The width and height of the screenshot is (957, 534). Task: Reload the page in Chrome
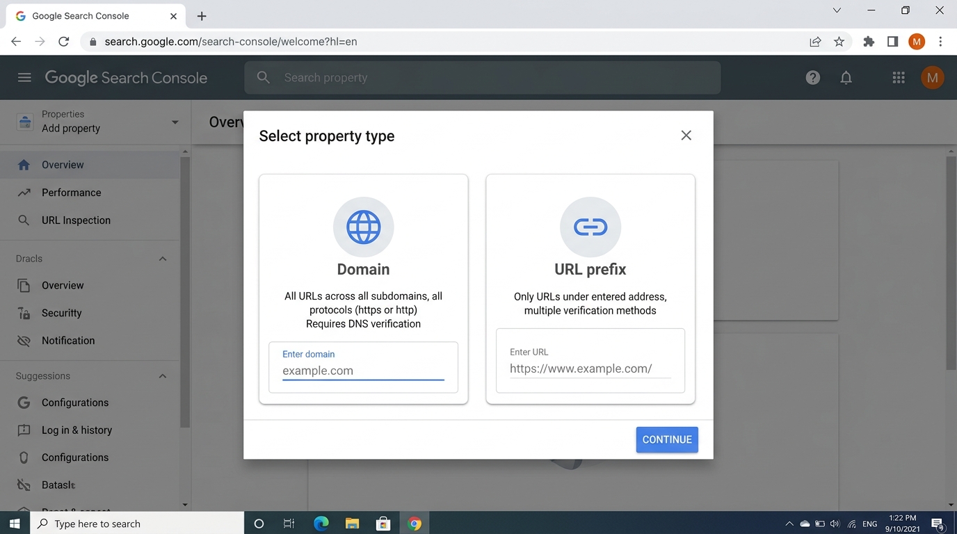[64, 42]
